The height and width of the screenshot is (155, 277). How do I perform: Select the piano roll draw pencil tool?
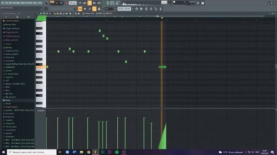(x=55, y=13)
